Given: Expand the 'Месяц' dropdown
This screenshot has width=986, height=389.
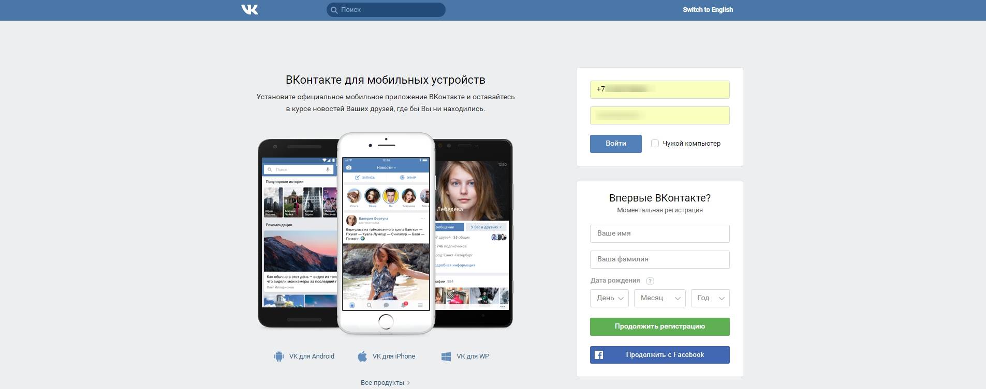Looking at the screenshot, I should coord(659,298).
